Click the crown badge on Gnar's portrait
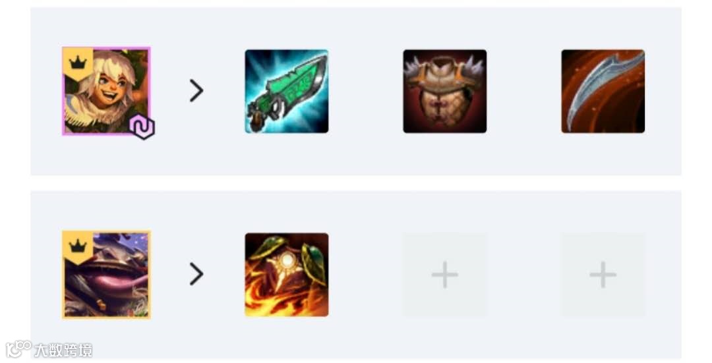This screenshot has height=363, width=712. tap(78, 63)
